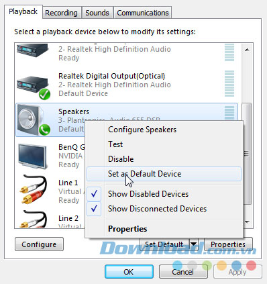Screen dimensions: 267x284
Task: Select Set as Default Device
Action: tap(164, 174)
